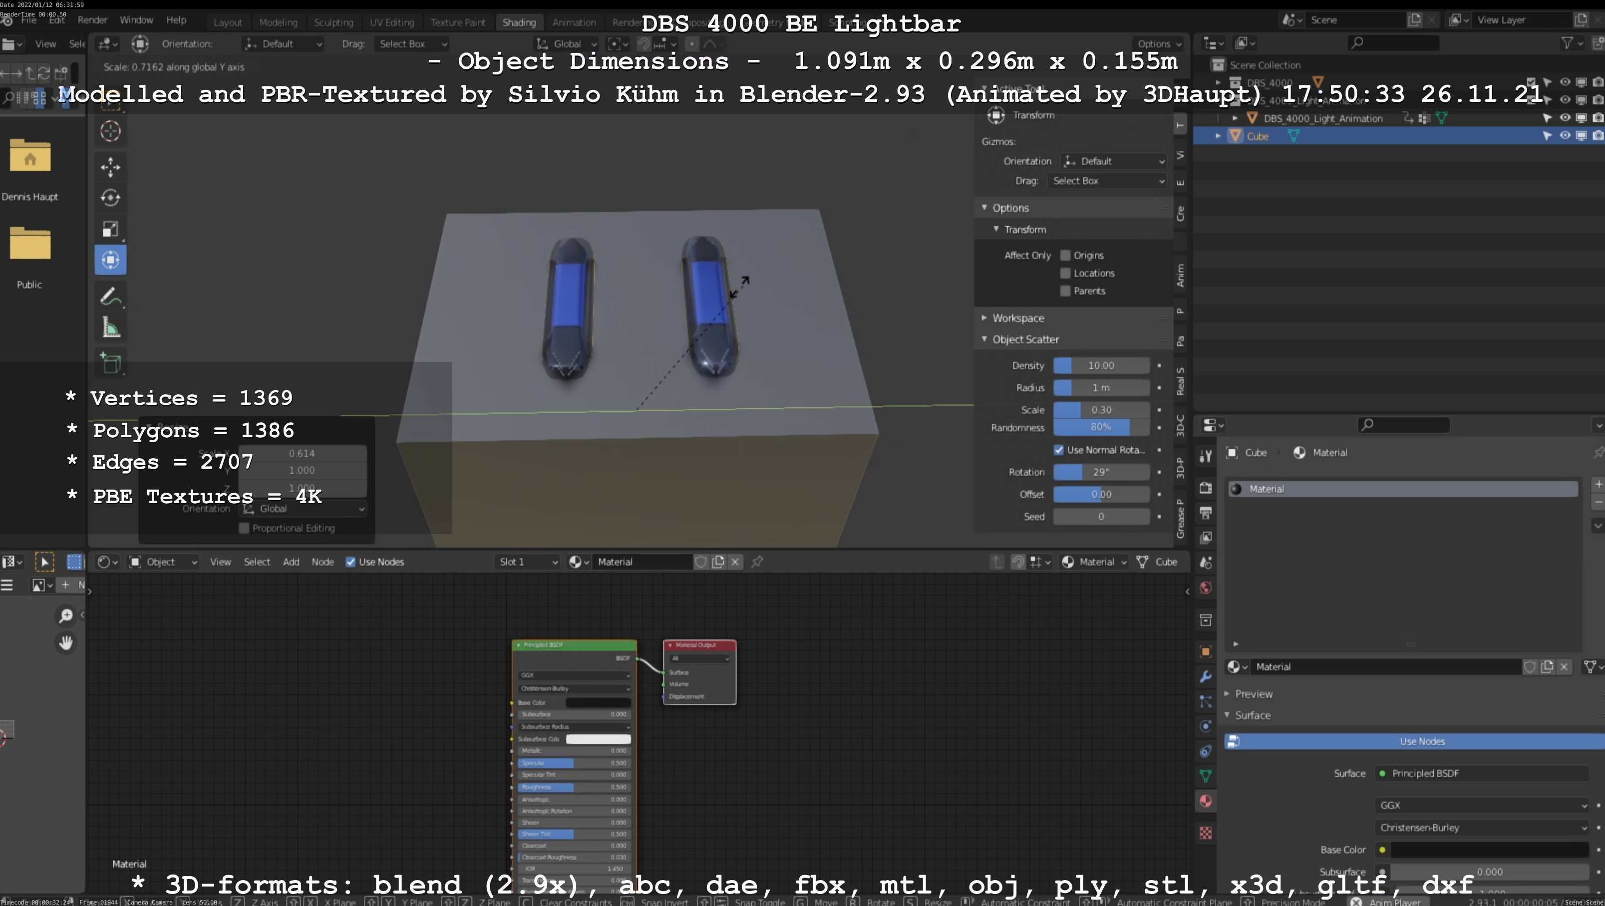The image size is (1605, 906).
Task: Enable Affect Only Locations checkbox
Action: tap(1065, 273)
